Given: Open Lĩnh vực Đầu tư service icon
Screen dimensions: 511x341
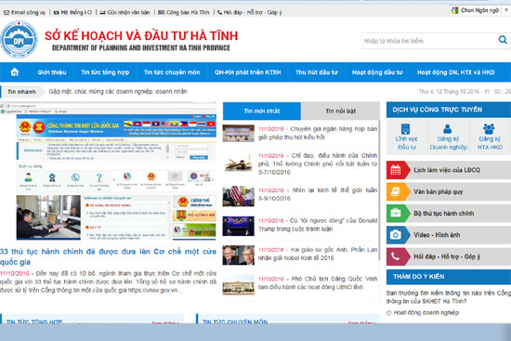Looking at the screenshot, I should click(x=406, y=137).
